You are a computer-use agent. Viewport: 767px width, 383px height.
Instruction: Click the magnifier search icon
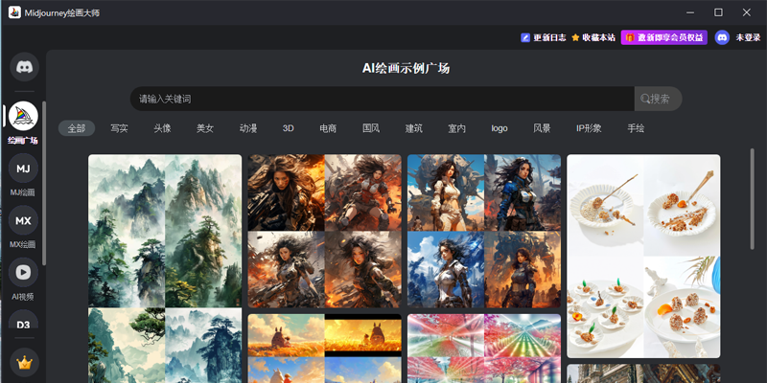click(644, 99)
